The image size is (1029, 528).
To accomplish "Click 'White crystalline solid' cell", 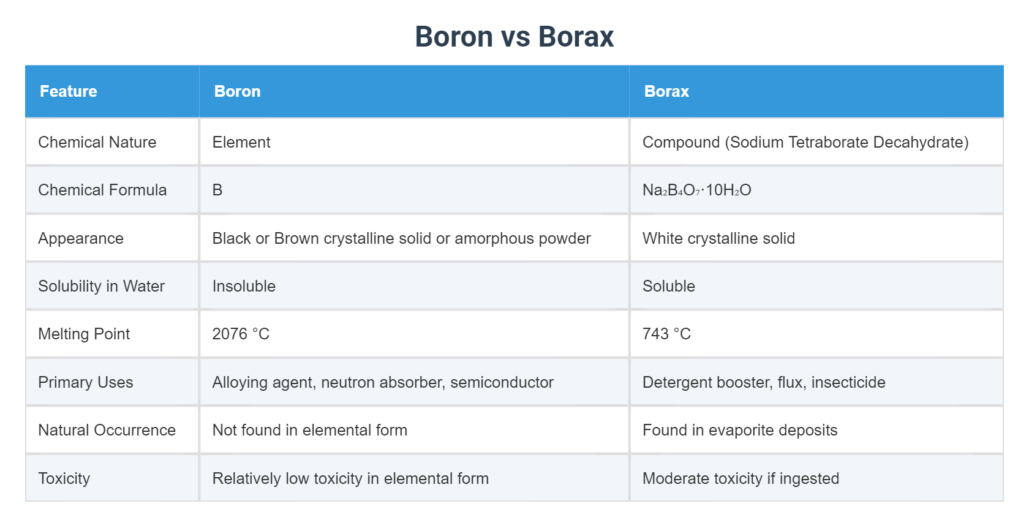I will point(718,238).
